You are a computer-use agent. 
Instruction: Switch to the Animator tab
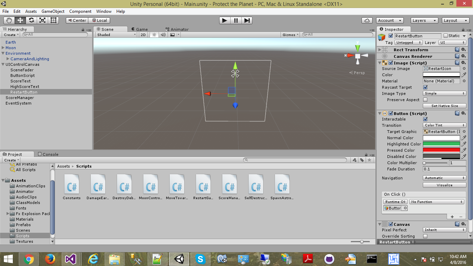tap(177, 29)
